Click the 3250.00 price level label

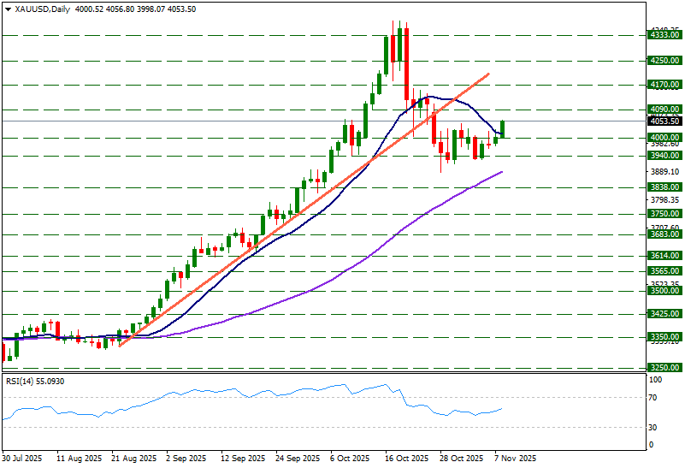(664, 367)
